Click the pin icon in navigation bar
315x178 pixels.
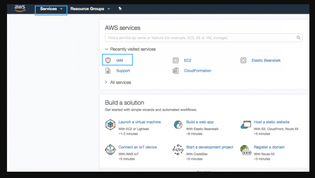[120, 9]
